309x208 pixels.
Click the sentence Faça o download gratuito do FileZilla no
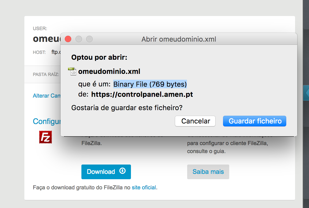pyautogui.click(x=82, y=187)
